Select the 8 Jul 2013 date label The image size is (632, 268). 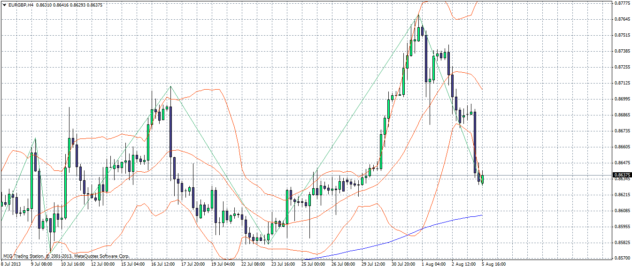click(x=12, y=264)
